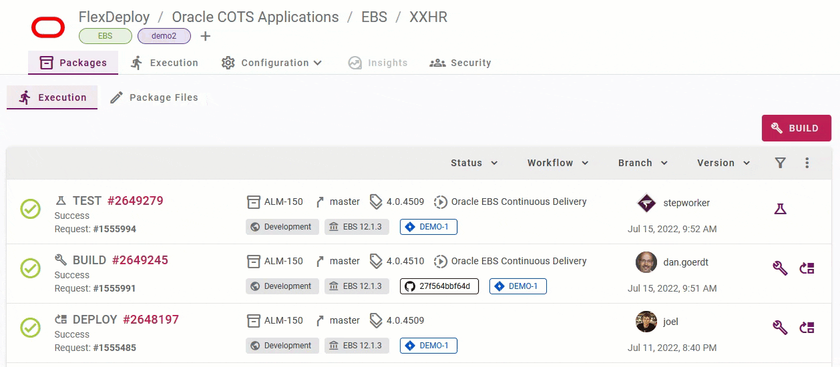Click the red BUILD button
This screenshot has width=840, height=367.
pyautogui.click(x=797, y=128)
